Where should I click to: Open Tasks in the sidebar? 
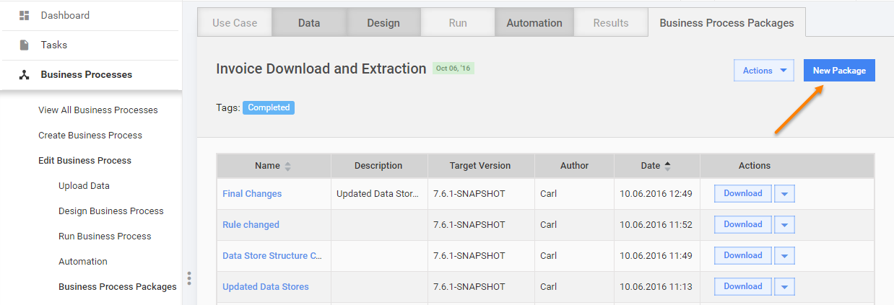(x=54, y=45)
